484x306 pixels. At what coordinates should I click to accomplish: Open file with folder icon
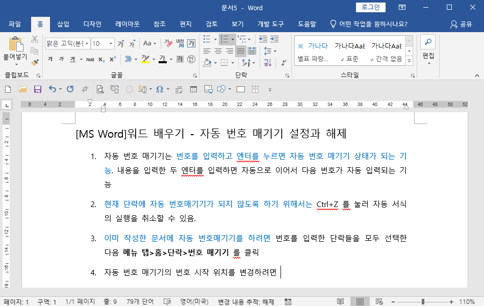coord(23,90)
